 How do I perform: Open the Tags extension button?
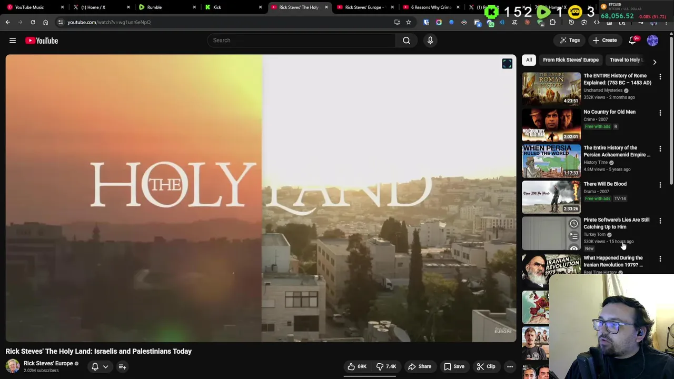[x=570, y=41]
